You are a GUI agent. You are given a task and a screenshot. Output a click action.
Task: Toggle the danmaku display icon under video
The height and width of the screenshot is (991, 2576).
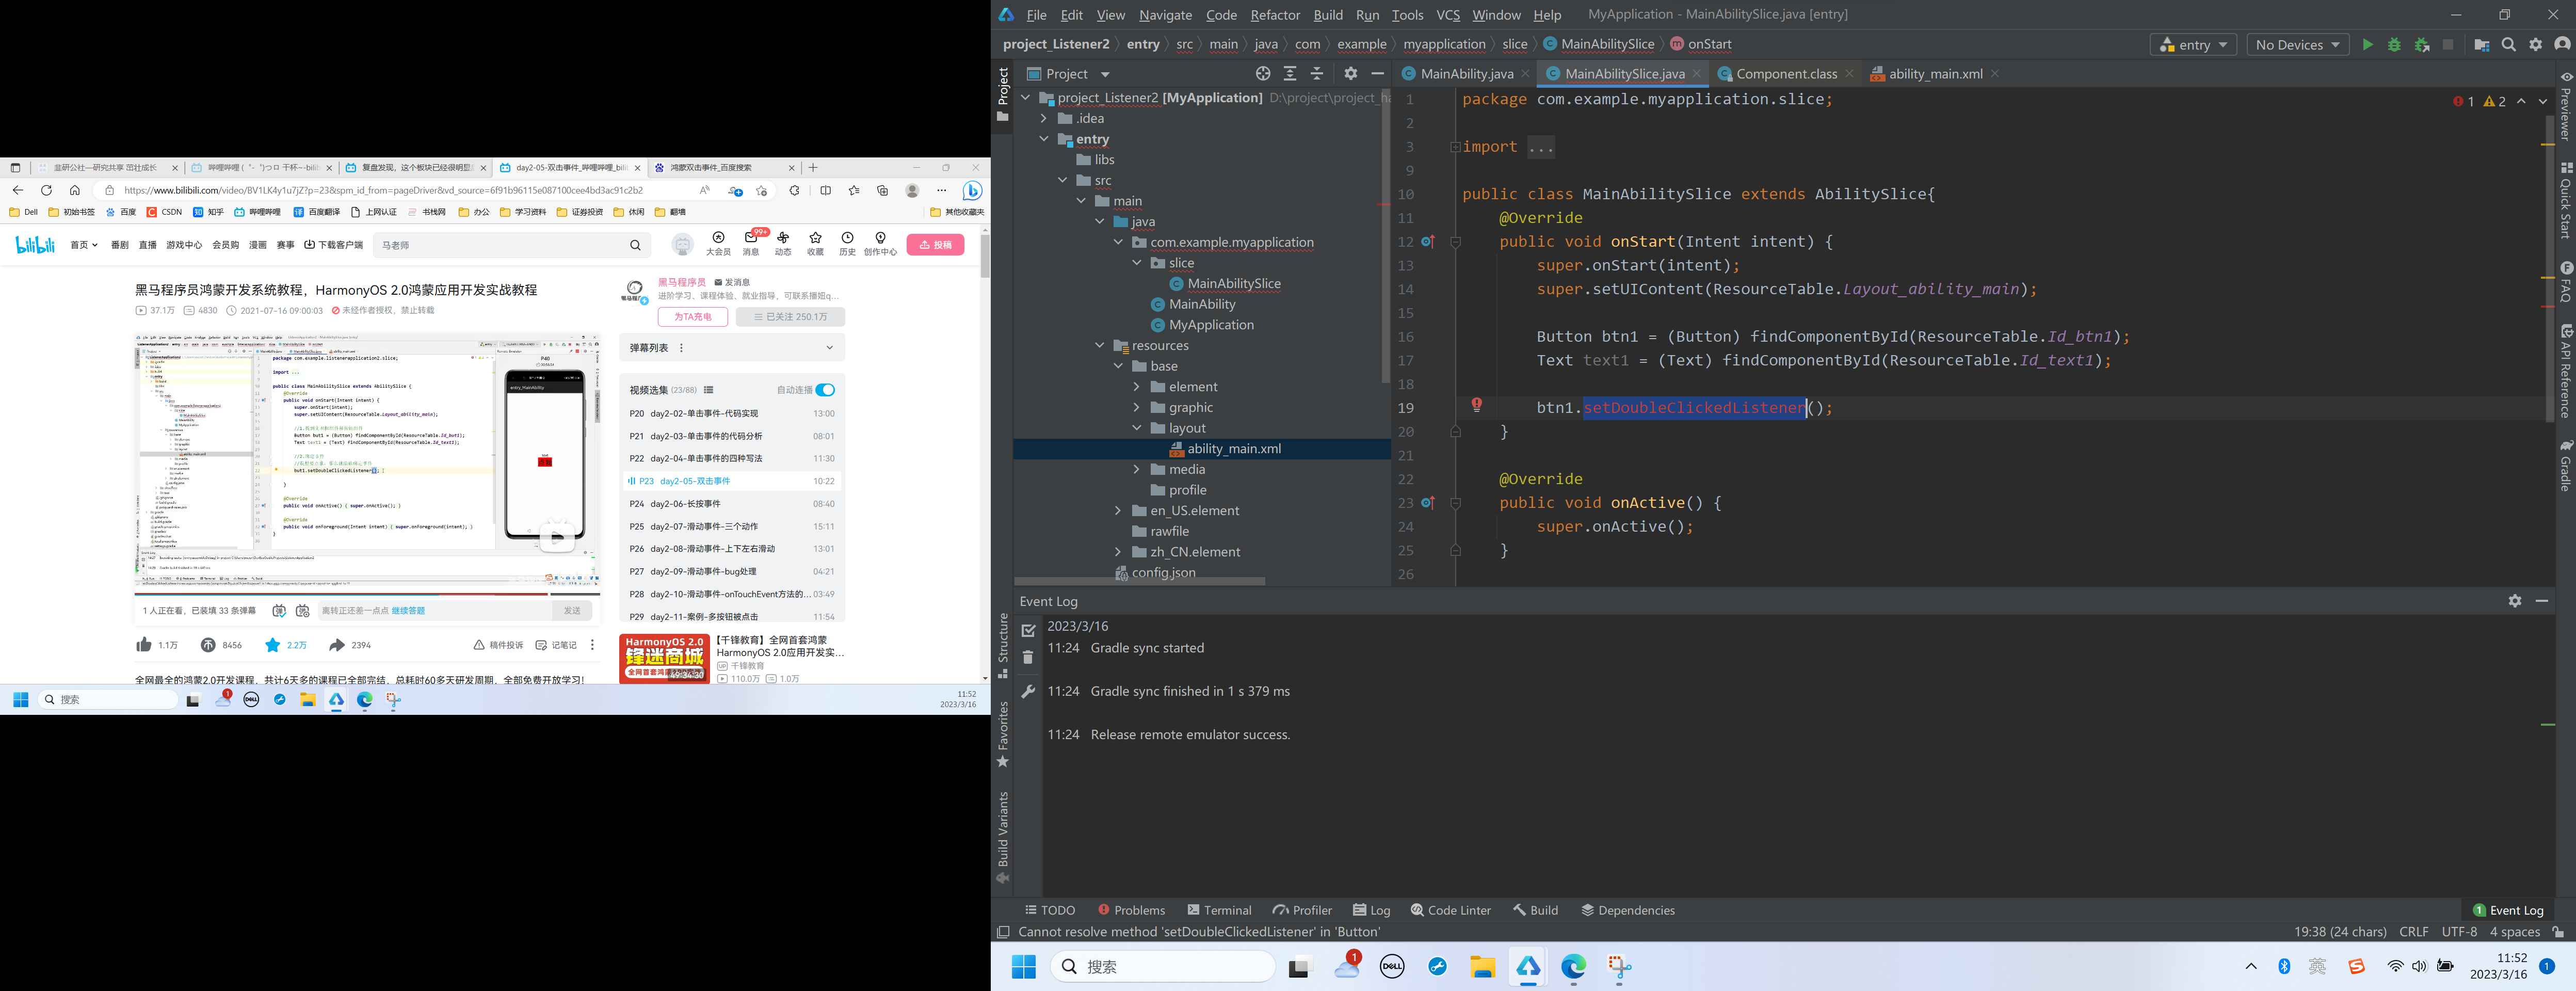(279, 610)
